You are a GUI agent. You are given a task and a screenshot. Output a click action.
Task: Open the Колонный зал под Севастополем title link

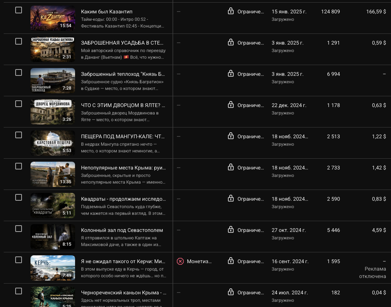pos(122,230)
